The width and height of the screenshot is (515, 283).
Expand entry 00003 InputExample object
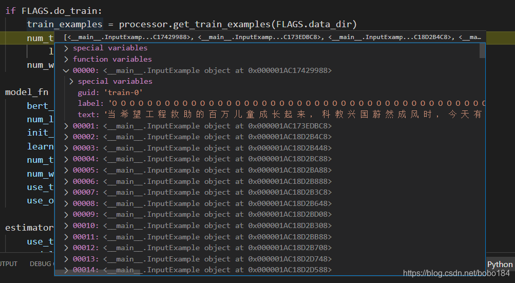click(66, 148)
